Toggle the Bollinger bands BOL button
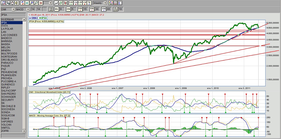Viewport: 281px width, 139px height. 56,9
